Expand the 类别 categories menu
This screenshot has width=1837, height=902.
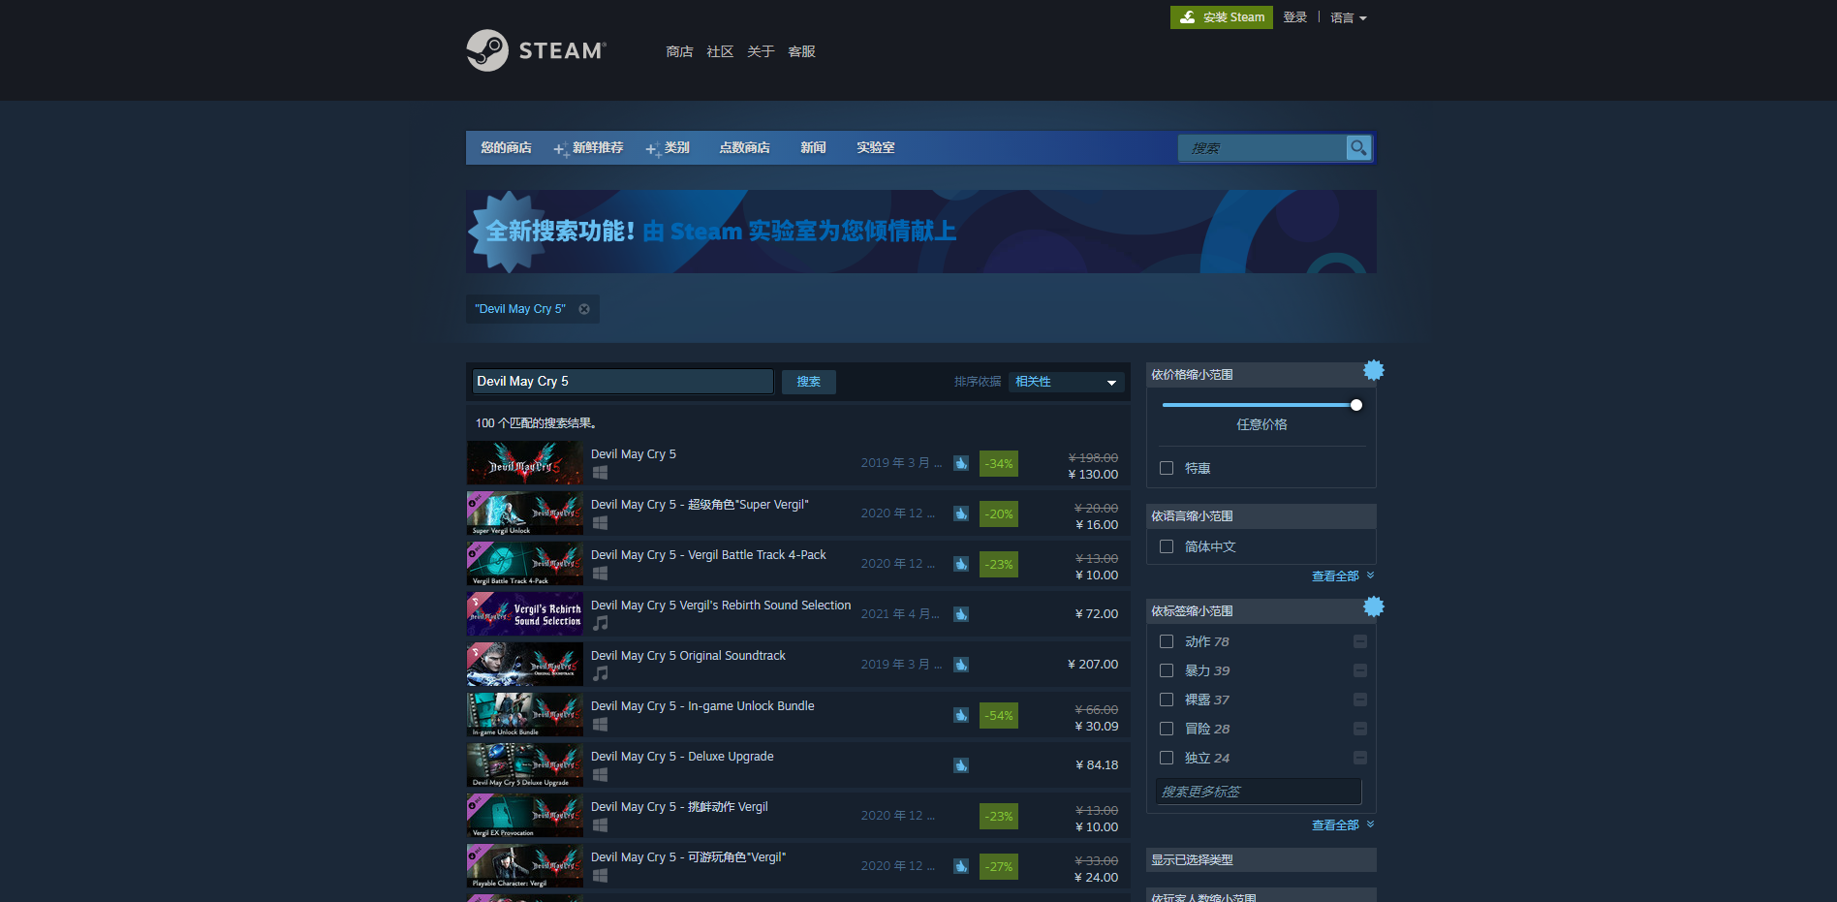pos(669,147)
